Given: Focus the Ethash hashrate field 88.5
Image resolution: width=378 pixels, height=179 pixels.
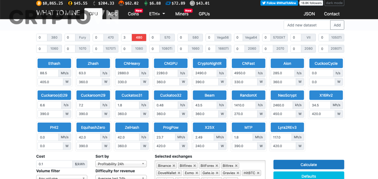Looking at the screenshot, I should pyautogui.click(x=48, y=73).
